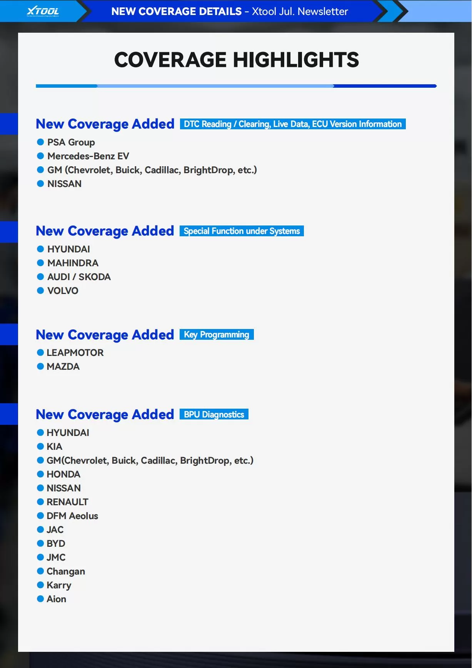Open the BPU Diagnostics label
The image size is (472, 668).
coord(214,414)
